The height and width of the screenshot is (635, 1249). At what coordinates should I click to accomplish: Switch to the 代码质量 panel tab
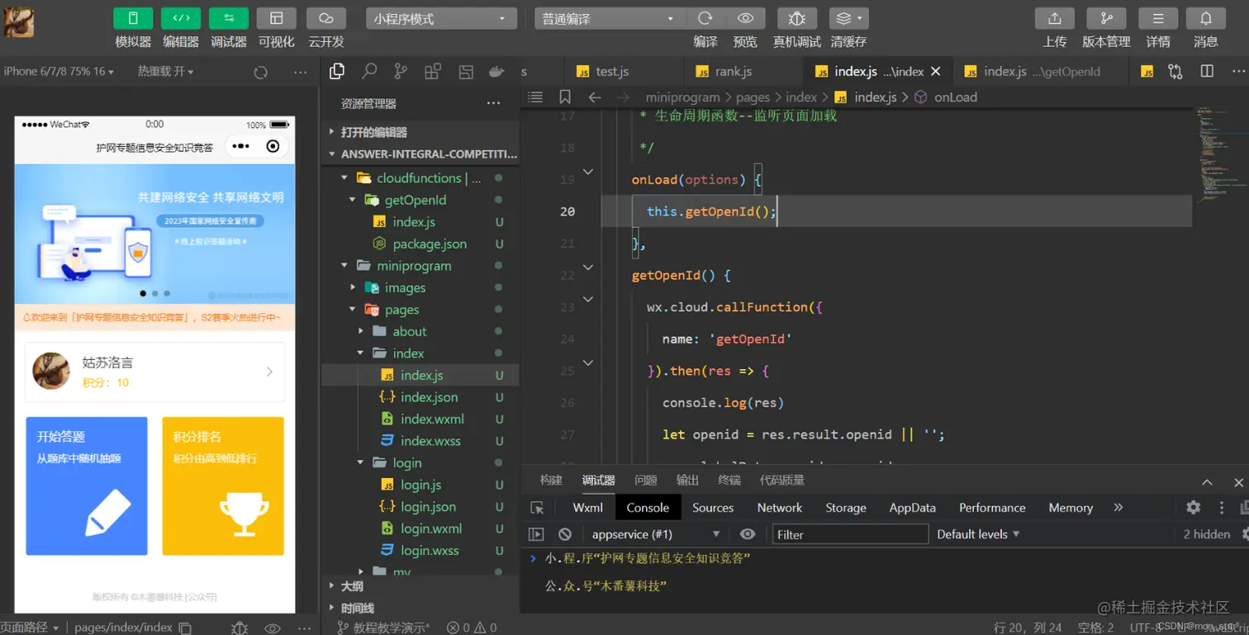point(781,481)
